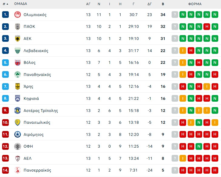Open the Λεβαδειακός crest icon

pos(17,51)
